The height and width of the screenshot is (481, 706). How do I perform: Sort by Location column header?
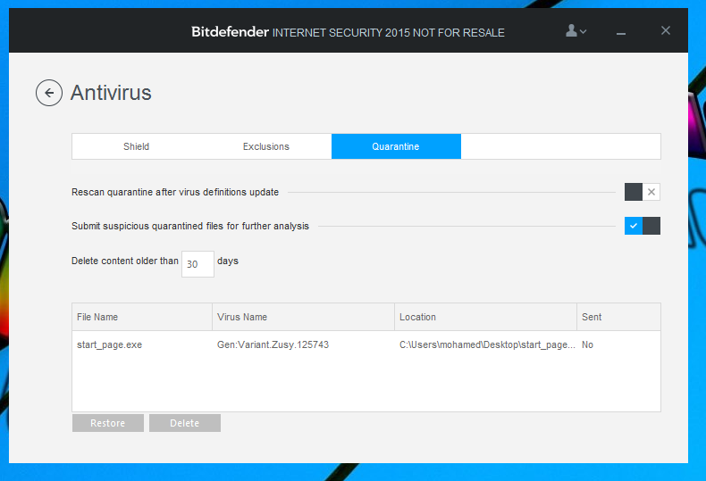click(x=486, y=317)
